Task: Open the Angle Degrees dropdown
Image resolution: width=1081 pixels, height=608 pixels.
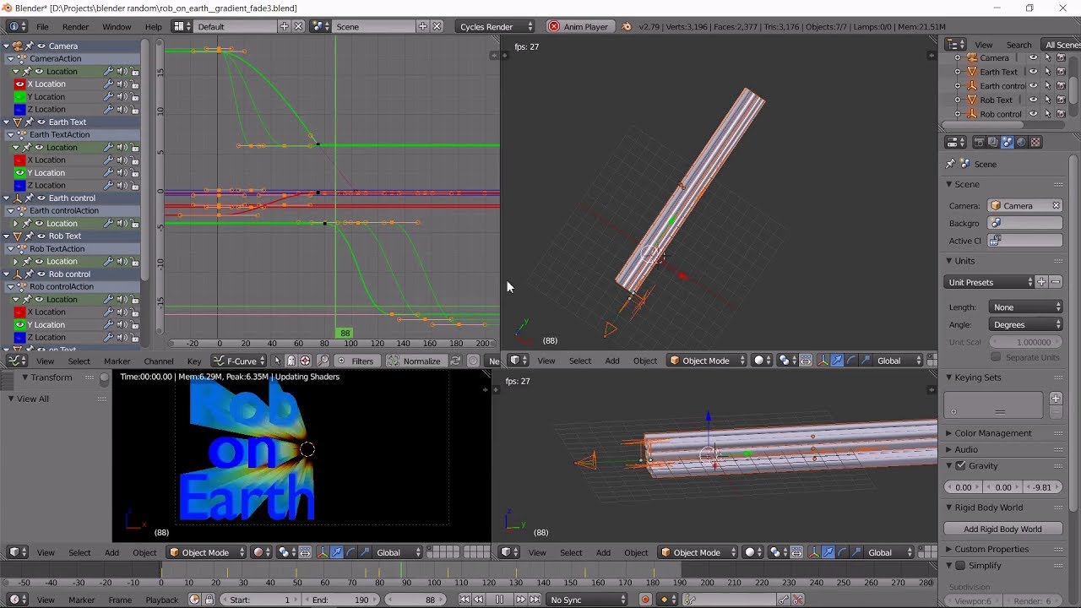Action: click(1025, 324)
